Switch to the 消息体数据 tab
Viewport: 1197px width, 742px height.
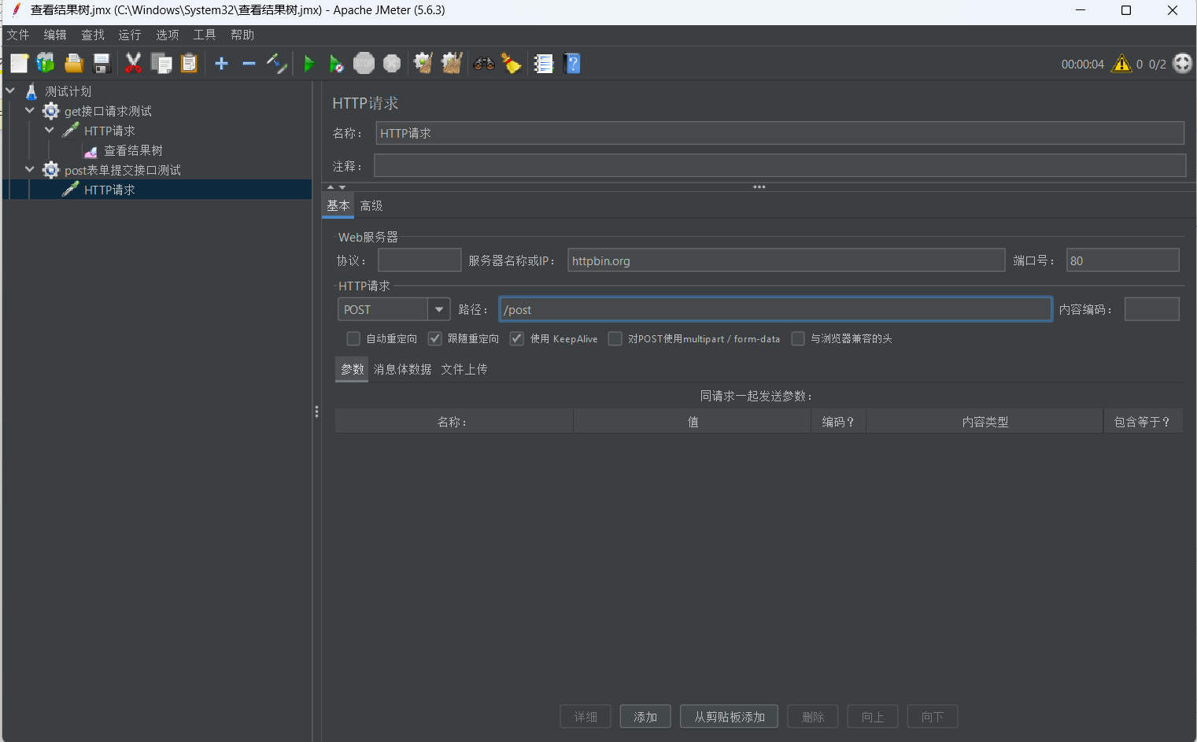pyautogui.click(x=402, y=369)
